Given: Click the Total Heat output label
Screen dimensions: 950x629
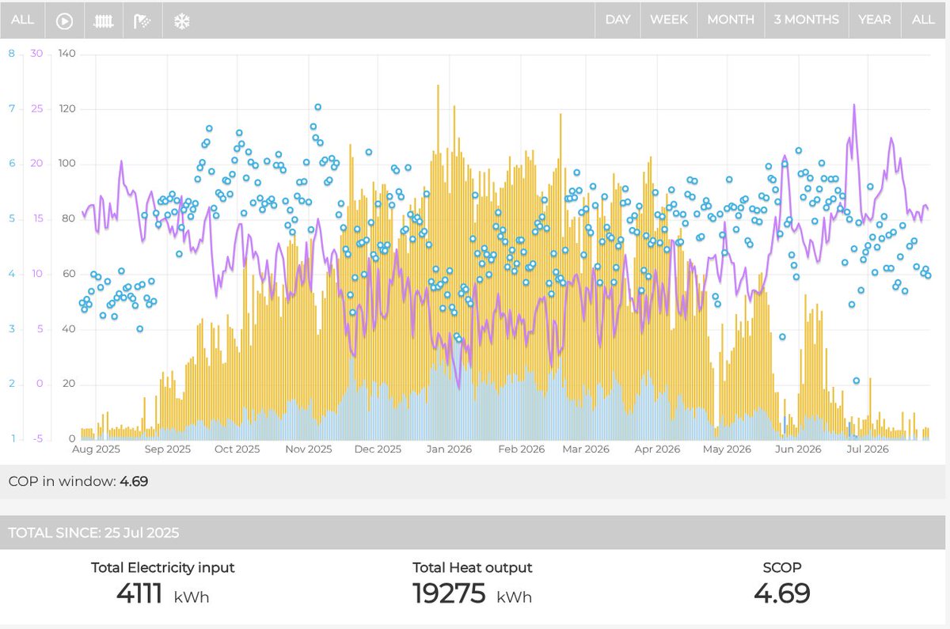Looking at the screenshot, I should coord(472,567).
